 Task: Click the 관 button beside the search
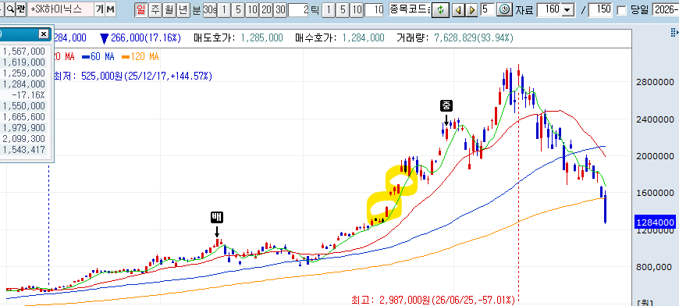[21, 9]
